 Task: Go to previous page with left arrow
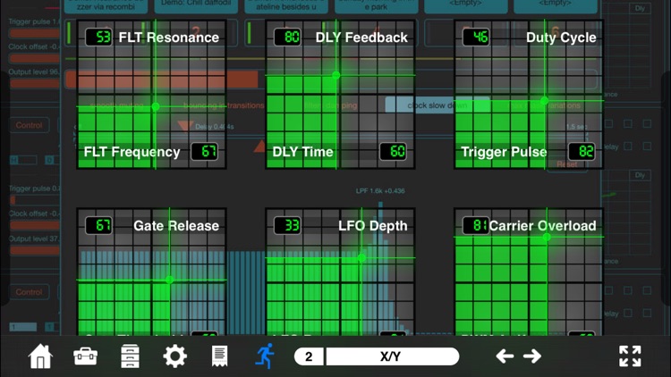[505, 356]
